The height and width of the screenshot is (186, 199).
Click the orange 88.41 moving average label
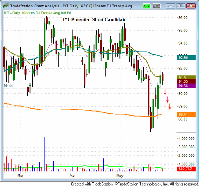pos(186,114)
